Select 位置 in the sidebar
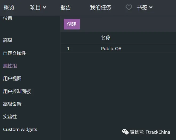Screen dimensions: 176x140 click(x=8, y=18)
